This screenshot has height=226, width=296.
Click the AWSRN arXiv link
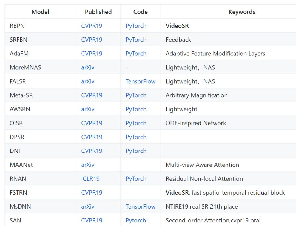tap(88, 109)
